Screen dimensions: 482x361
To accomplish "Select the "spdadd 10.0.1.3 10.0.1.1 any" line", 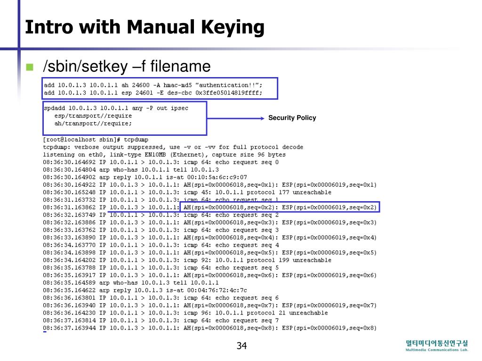I will (116, 108).
